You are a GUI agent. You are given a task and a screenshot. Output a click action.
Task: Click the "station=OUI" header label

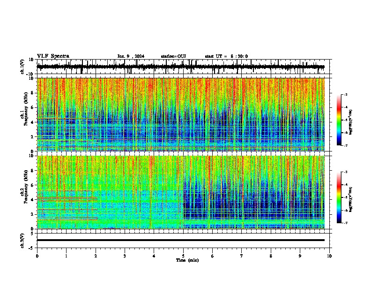pos(173,56)
